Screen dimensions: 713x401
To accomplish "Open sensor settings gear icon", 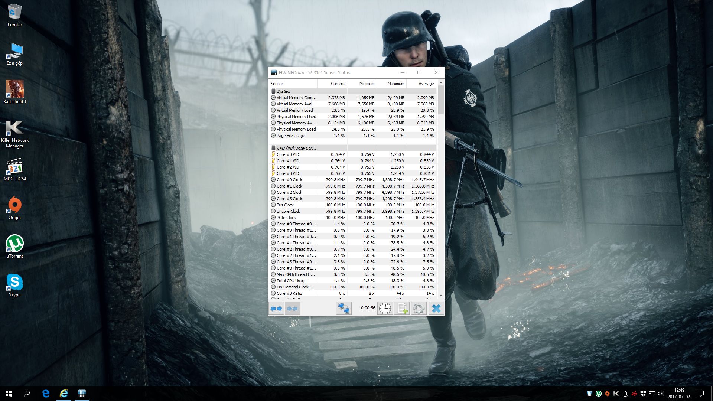I will point(419,309).
